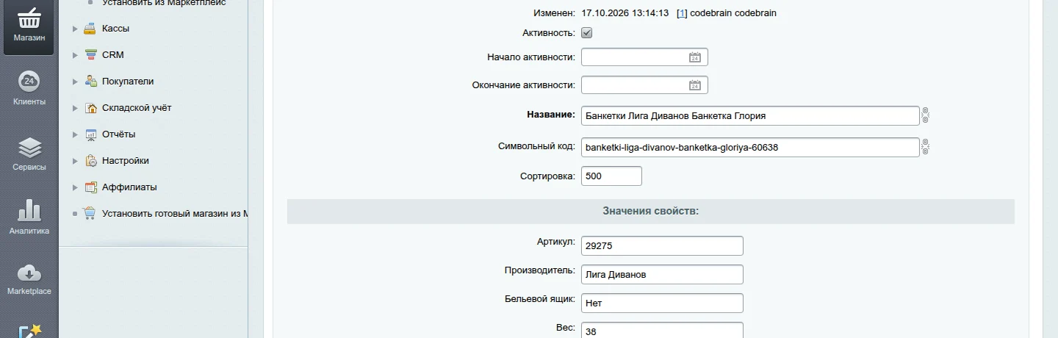Expand the Покупатели tree node
This screenshot has width=1058, height=338.
[x=75, y=82]
